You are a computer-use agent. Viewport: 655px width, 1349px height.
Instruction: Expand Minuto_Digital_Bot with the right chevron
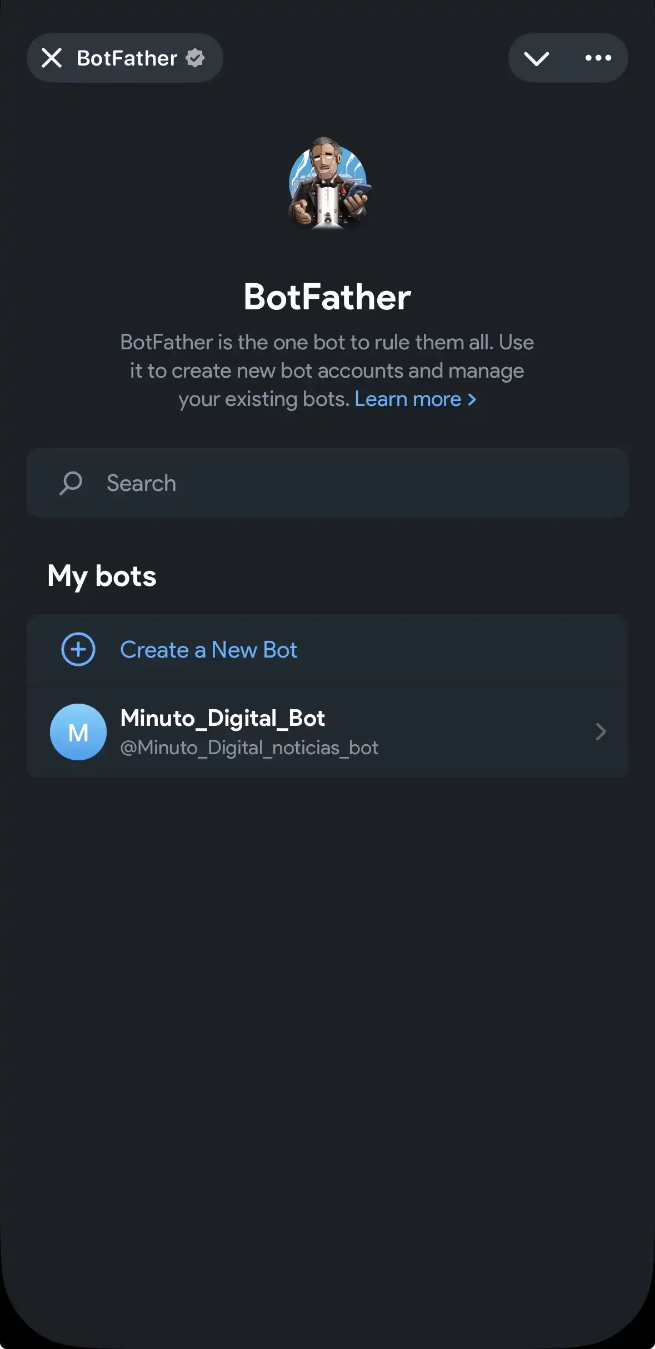601,732
